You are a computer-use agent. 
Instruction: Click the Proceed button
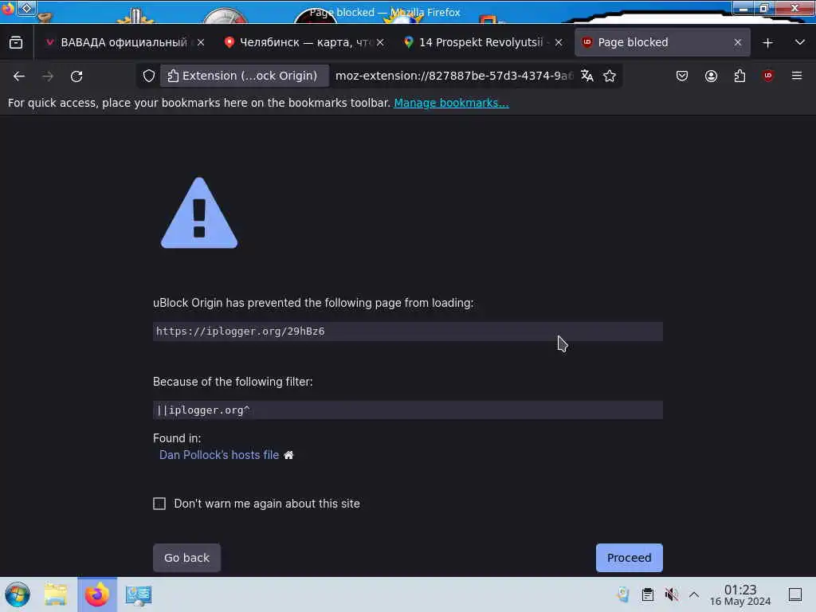(x=630, y=558)
